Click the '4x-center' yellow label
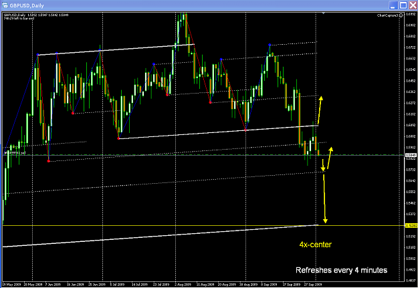Viewport: 418px width, 288px height. click(x=316, y=245)
